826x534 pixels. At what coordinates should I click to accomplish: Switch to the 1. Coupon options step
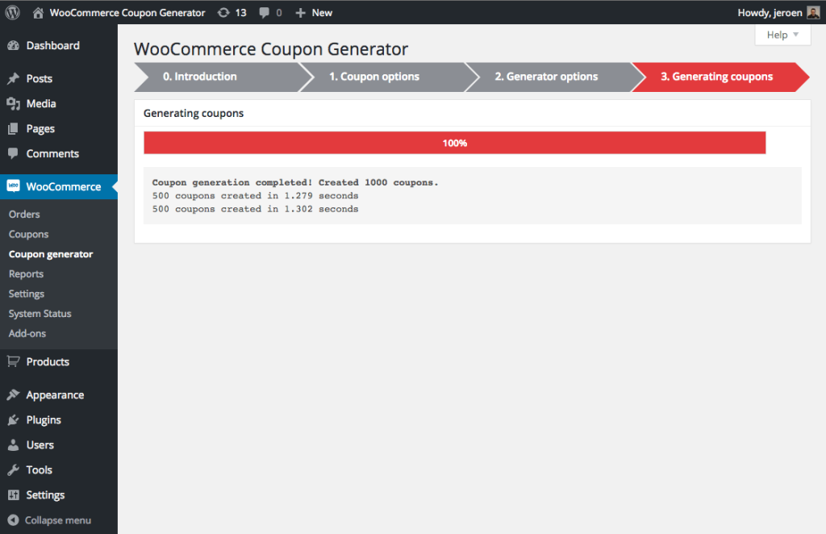[x=374, y=77]
